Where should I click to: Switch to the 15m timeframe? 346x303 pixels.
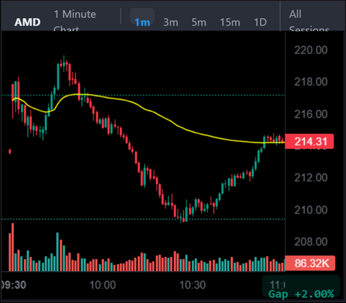pos(230,22)
